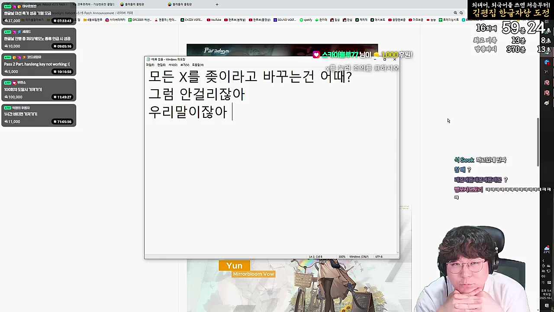
Task: Switch to the 고투프리아 browser tab
Action: pyautogui.click(x=95, y=4)
